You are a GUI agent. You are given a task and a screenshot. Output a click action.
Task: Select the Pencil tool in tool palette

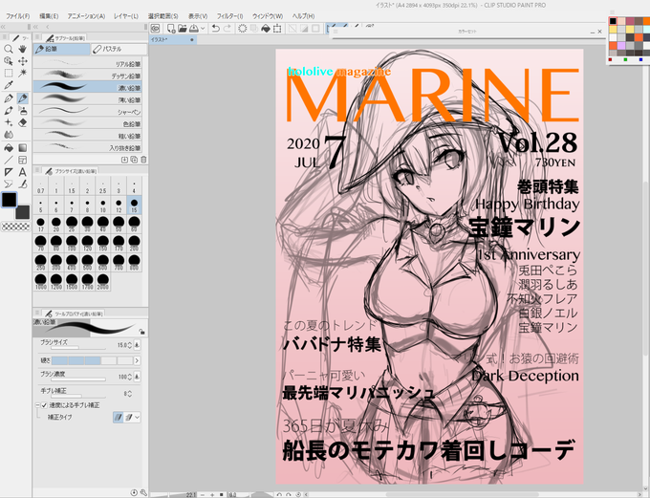pyautogui.click(x=22, y=98)
